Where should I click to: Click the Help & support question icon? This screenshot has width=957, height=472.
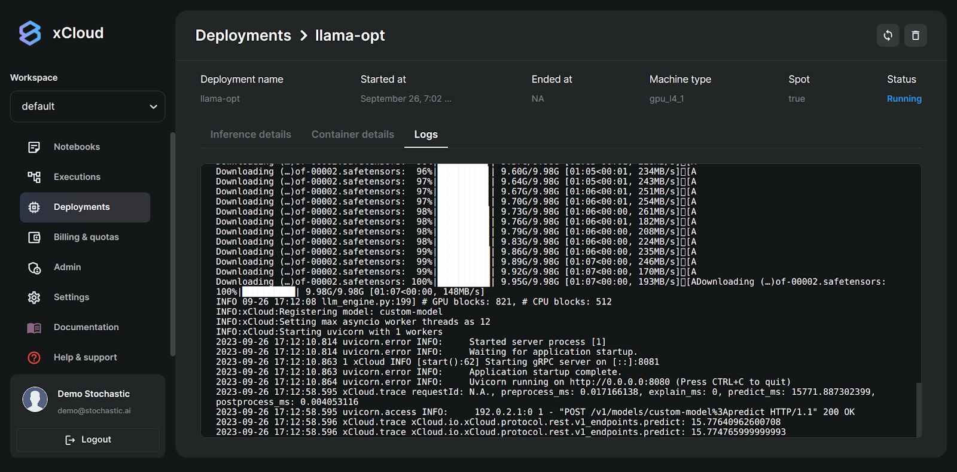[34, 358]
